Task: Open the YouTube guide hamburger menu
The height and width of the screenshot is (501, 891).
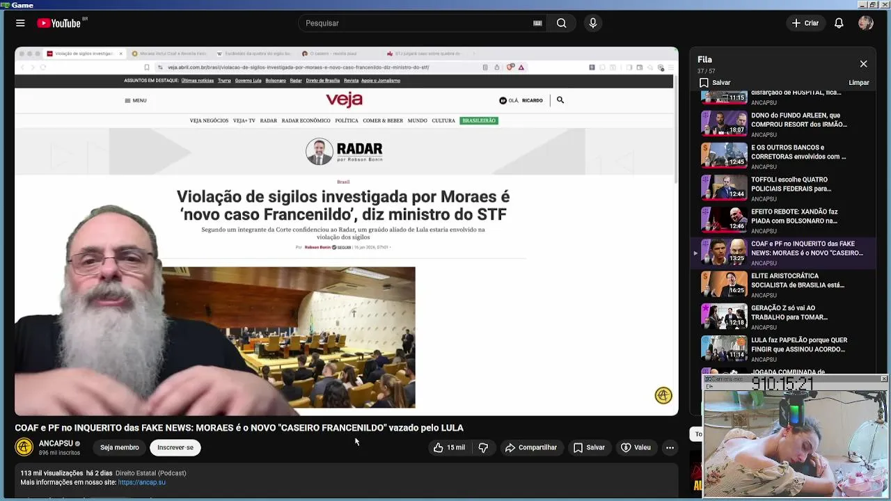Action: 20,23
